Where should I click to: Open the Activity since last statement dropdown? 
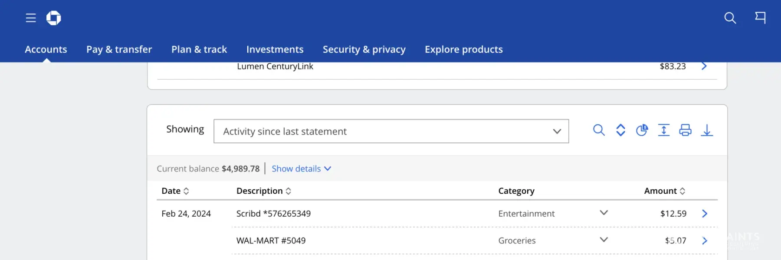[391, 131]
